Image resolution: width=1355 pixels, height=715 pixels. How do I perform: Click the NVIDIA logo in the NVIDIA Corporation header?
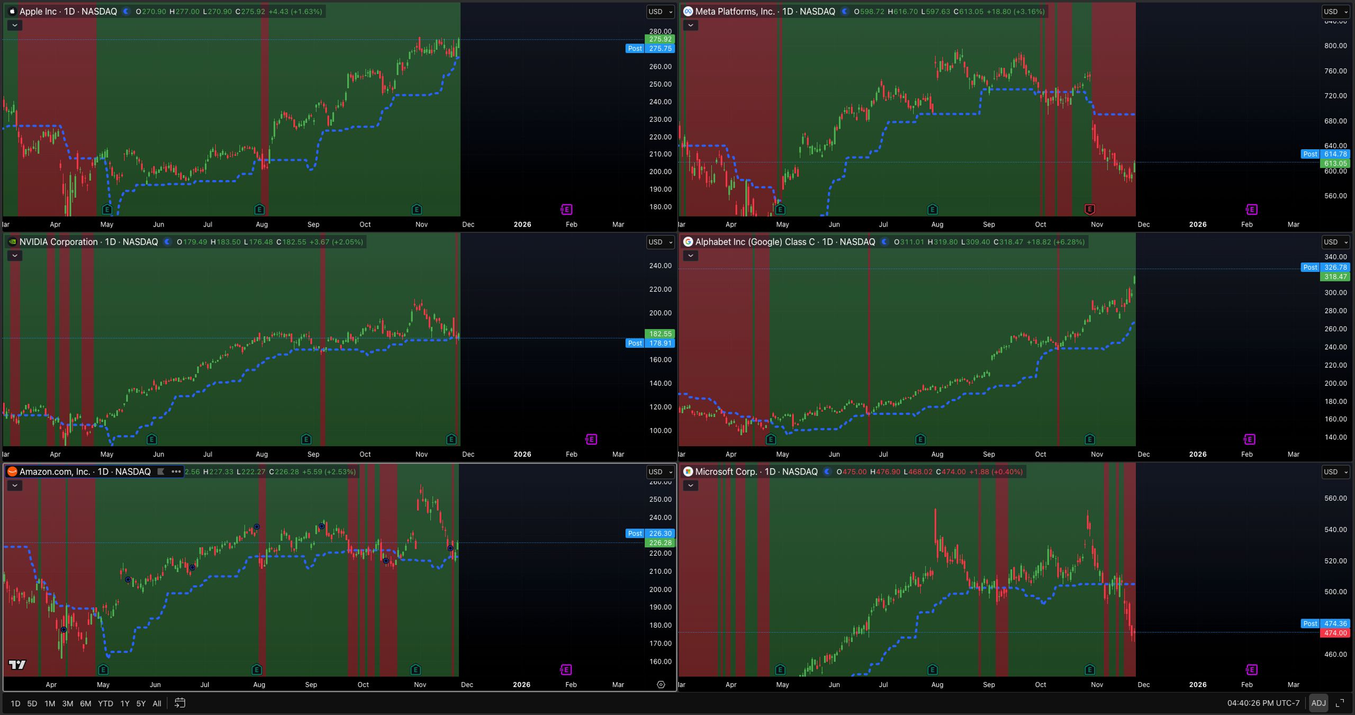pyautogui.click(x=12, y=242)
